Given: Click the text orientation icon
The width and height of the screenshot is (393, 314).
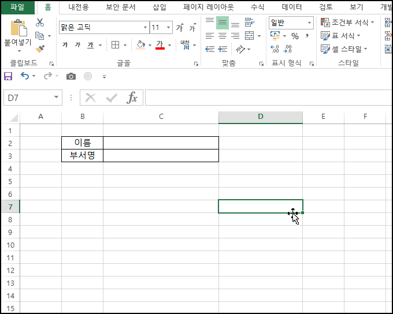Looking at the screenshot, I should (x=240, y=49).
